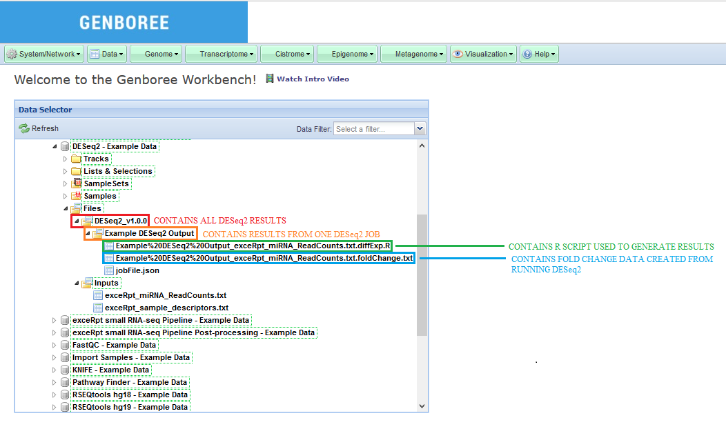Click the film icon beside Watch Intro Video

(270, 79)
